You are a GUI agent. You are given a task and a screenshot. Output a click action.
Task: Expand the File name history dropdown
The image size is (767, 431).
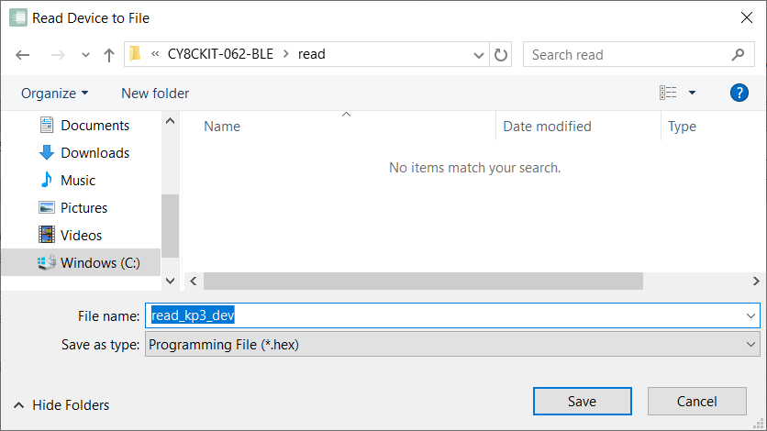750,315
